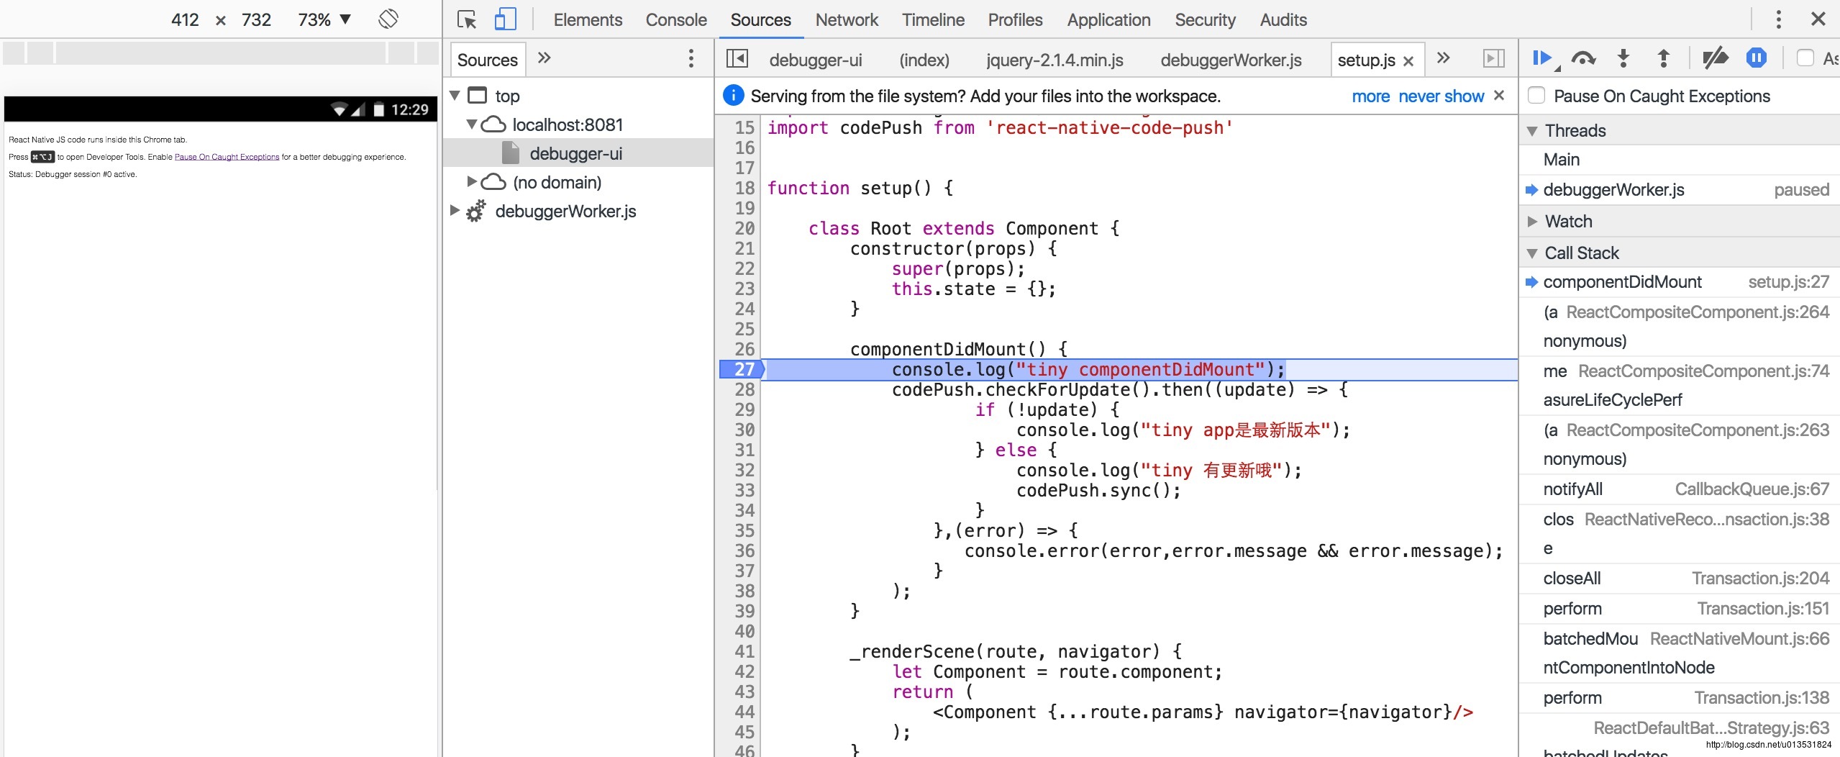Close the DevTools panel
The image size is (1840, 757).
1818,19
